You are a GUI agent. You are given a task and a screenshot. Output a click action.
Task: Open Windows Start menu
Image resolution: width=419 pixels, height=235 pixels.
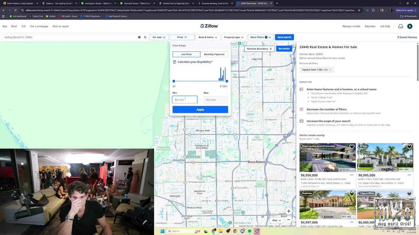pos(162,231)
